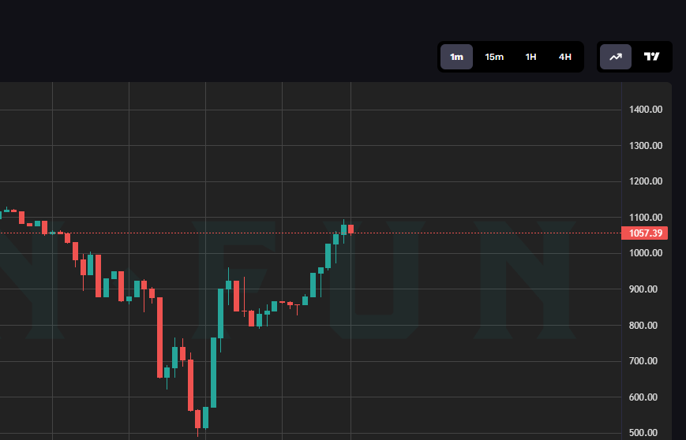Click the 500.00 price axis label
The height and width of the screenshot is (440, 686).
[643, 433]
